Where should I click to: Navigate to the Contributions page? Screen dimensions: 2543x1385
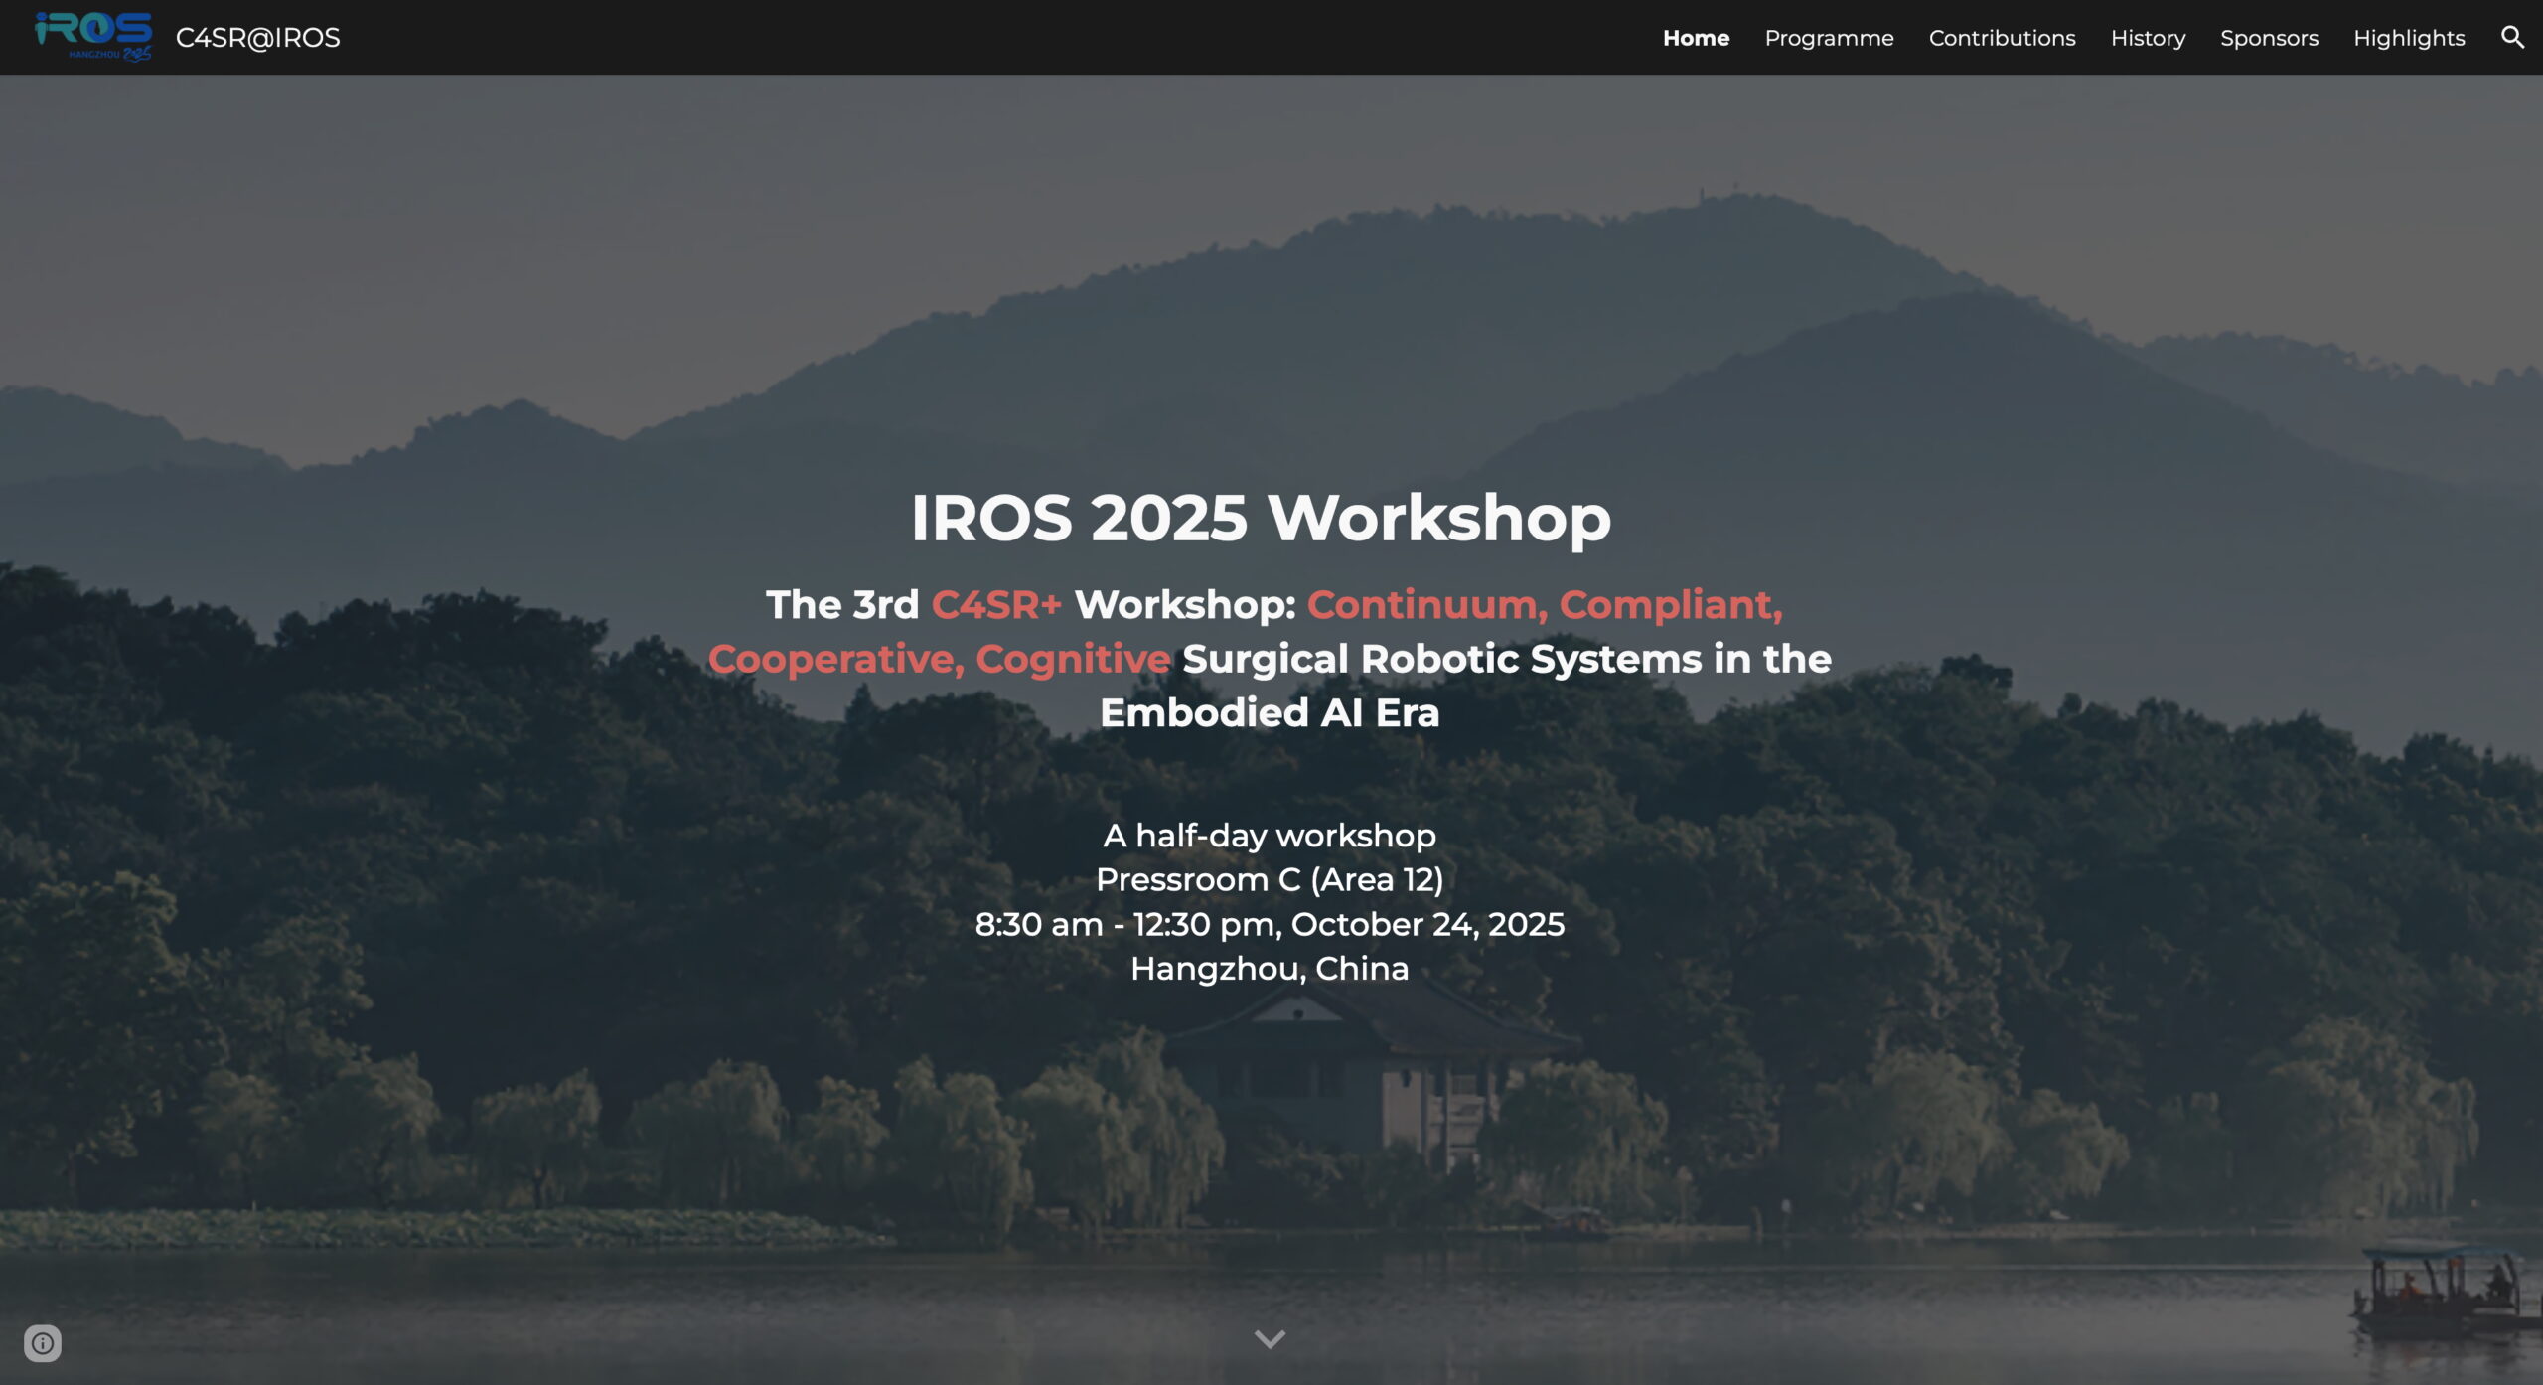coord(2002,38)
